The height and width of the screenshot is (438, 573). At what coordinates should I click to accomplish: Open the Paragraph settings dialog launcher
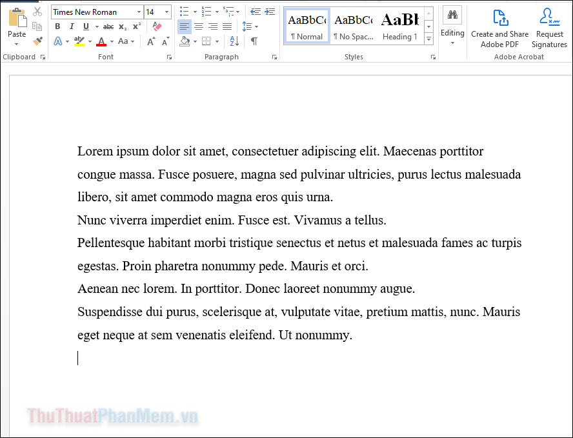274,57
